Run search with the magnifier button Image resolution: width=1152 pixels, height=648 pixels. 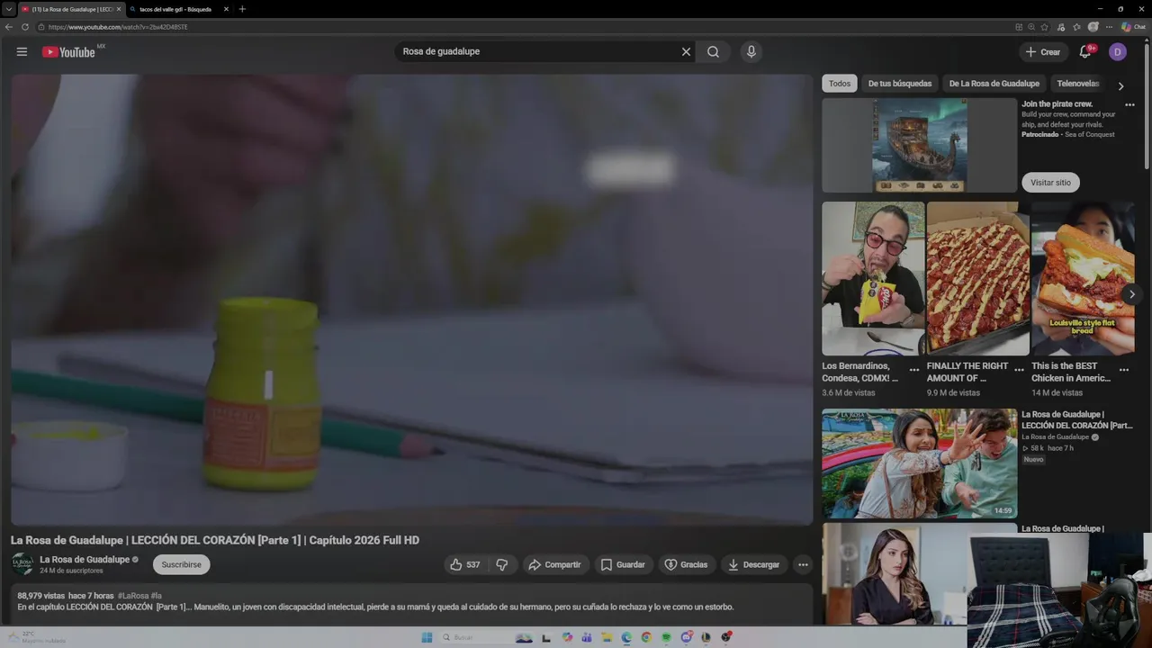[713, 51]
